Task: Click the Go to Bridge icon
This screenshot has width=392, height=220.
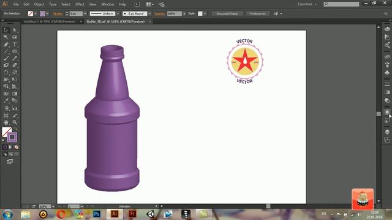Action: (x=137, y=4)
